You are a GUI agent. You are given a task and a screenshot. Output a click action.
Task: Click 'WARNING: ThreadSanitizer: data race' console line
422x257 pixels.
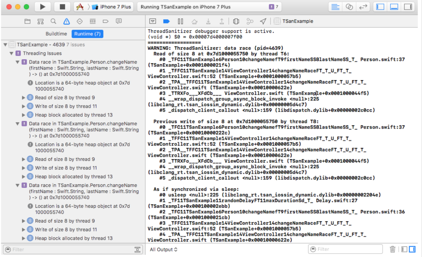coord(215,48)
